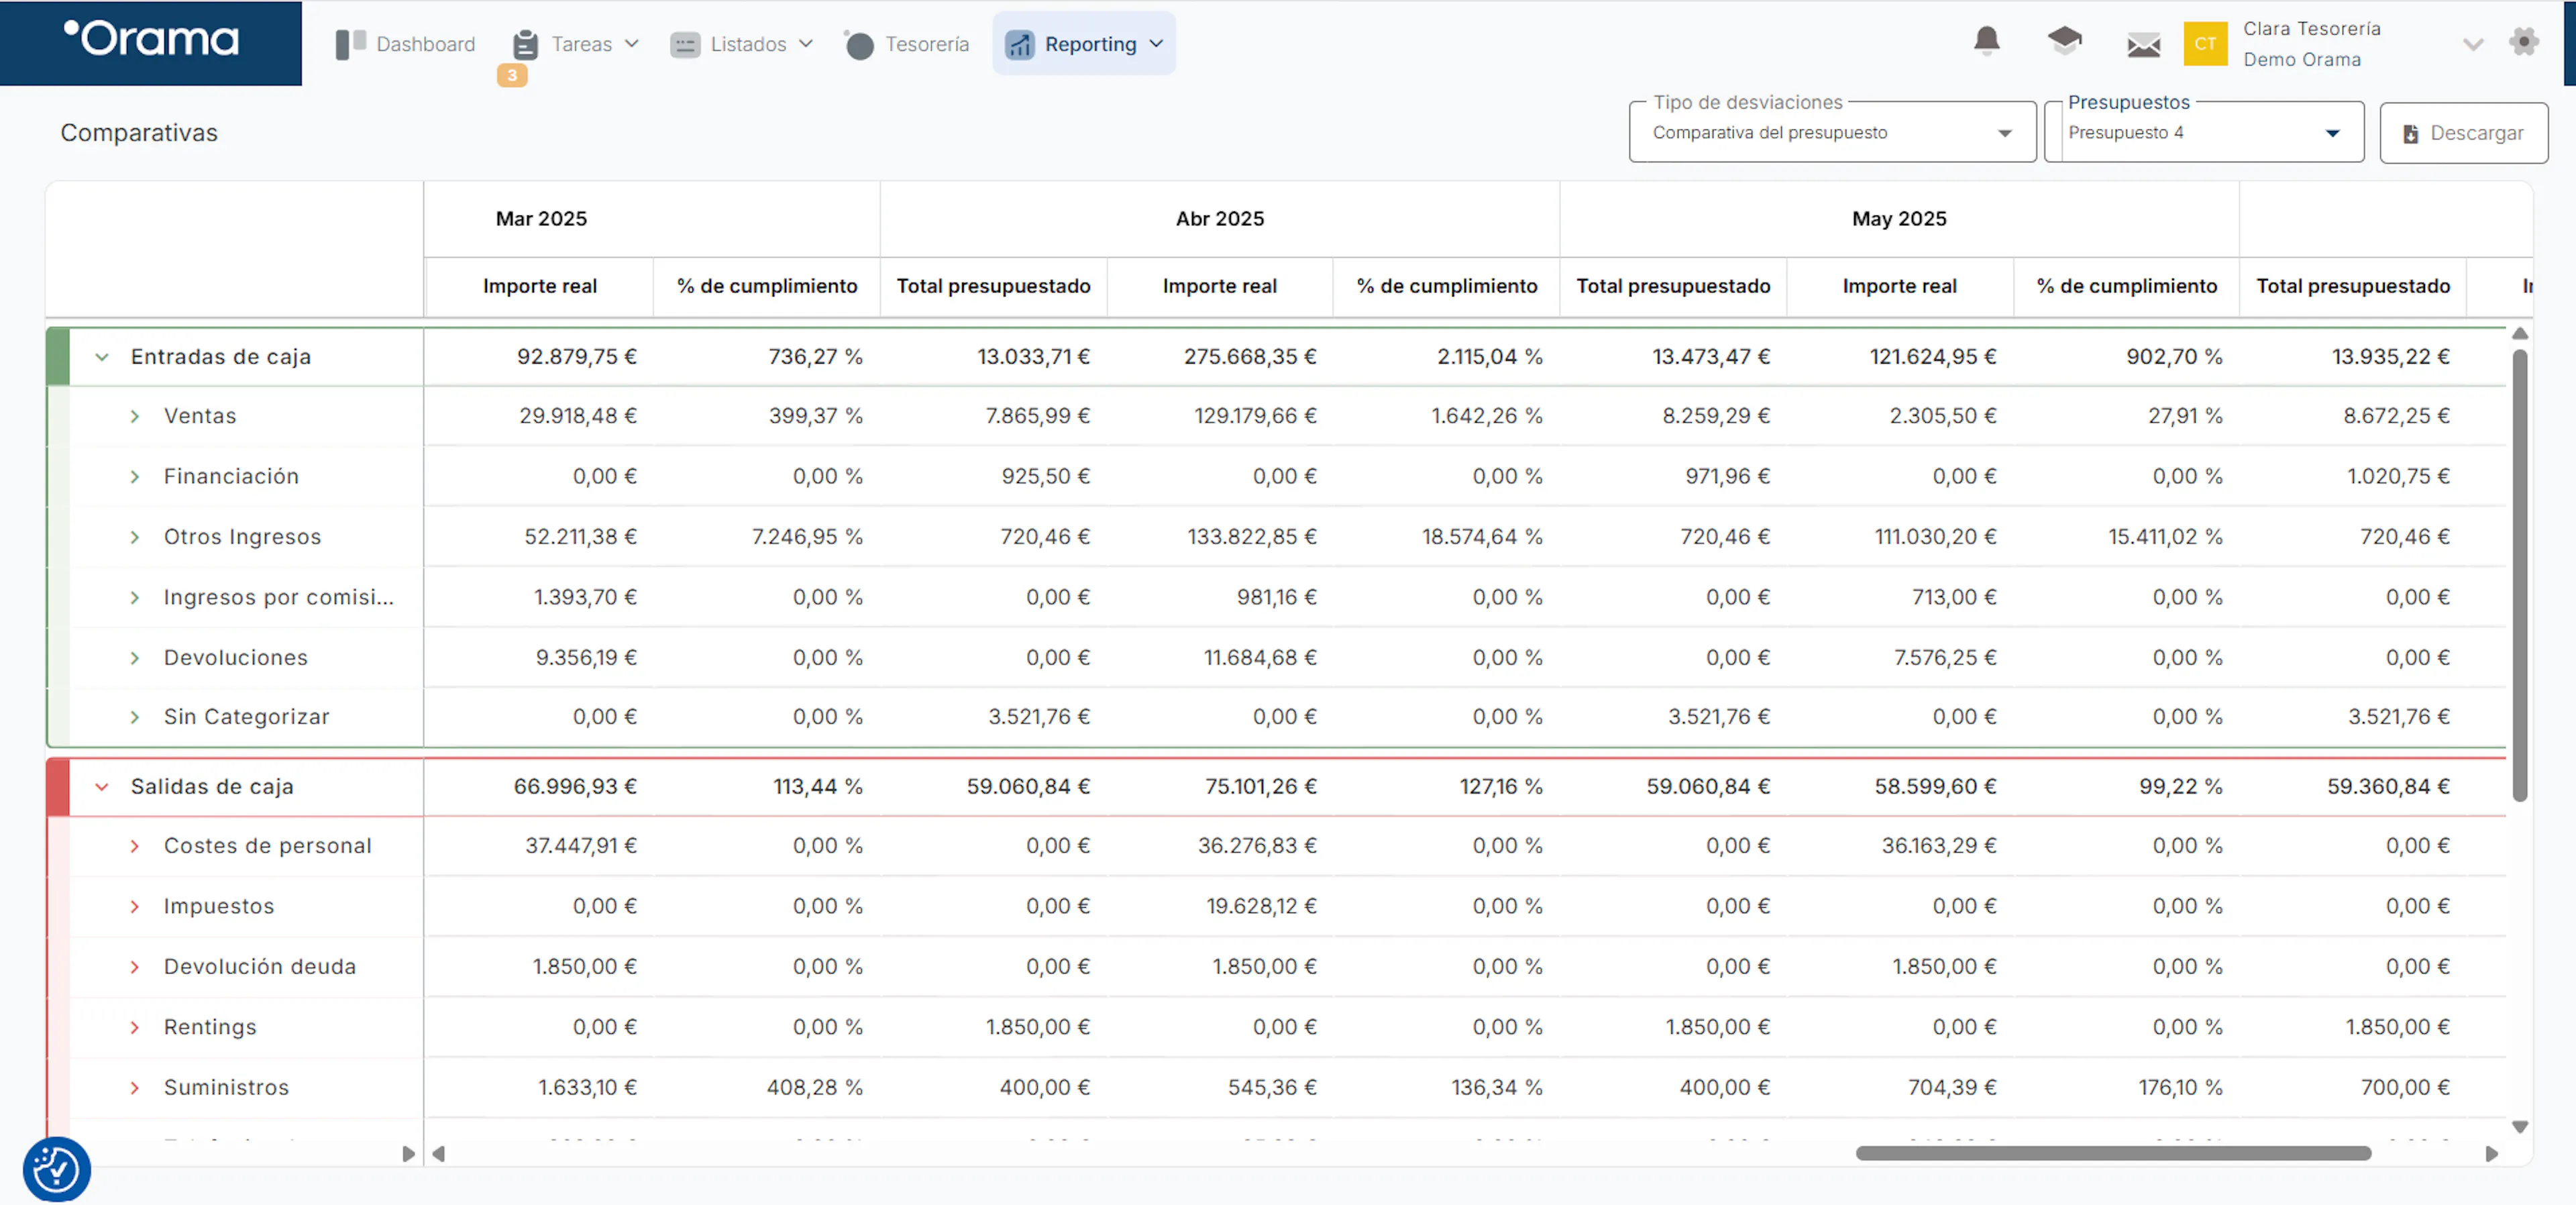
Task: Collapse the Salidas de caja group
Action: pos(102,787)
